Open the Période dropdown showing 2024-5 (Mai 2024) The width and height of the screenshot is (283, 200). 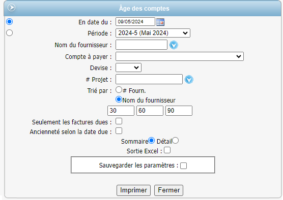click(x=153, y=33)
